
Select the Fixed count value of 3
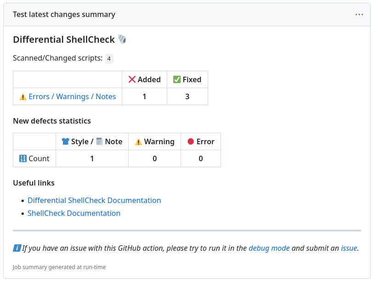click(x=187, y=96)
